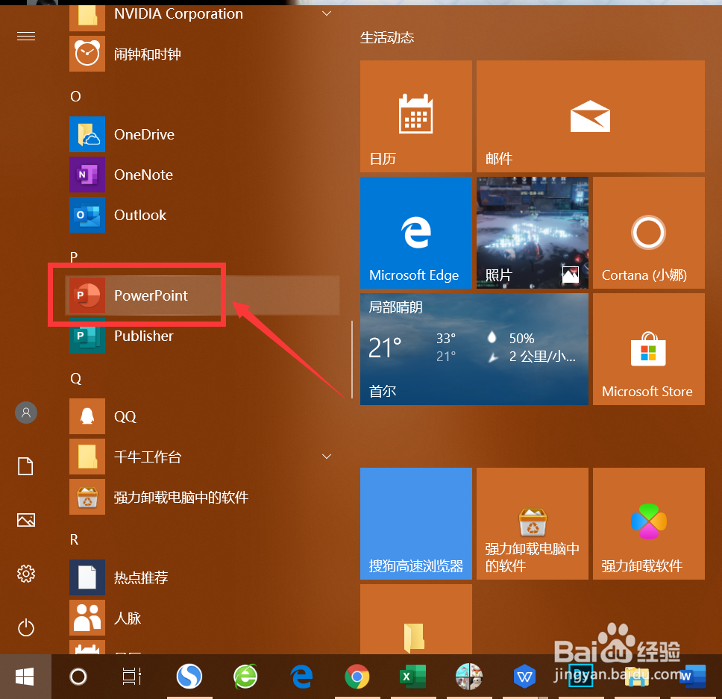Screen dimensions: 722x699
Task: Open the blue W hexagon taskbar app
Action: (524, 677)
